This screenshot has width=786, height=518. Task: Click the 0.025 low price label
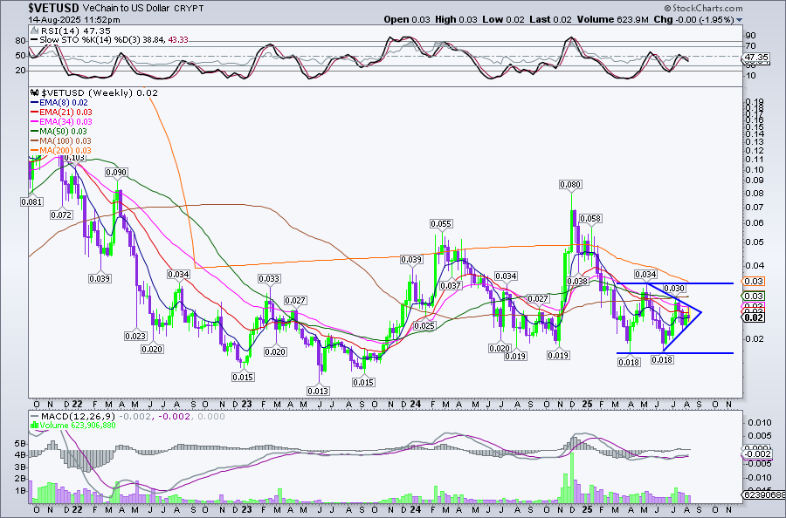425,326
